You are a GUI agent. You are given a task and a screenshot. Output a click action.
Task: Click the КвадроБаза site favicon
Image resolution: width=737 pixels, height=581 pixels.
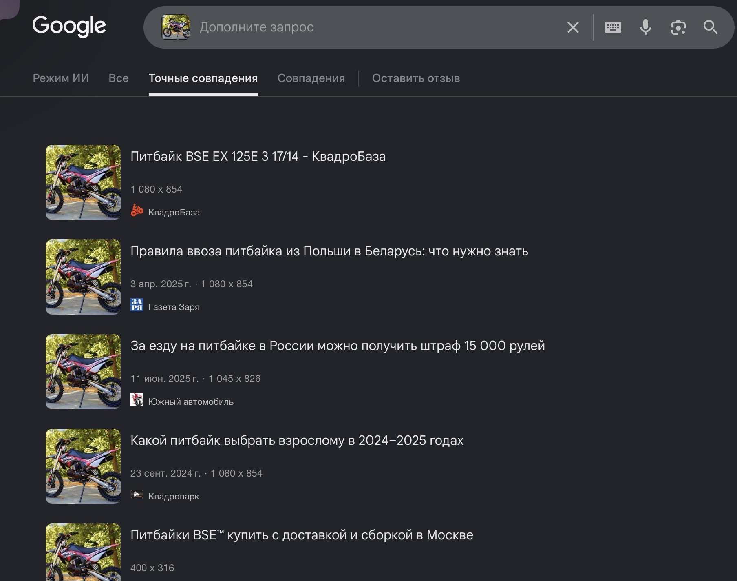[137, 211]
